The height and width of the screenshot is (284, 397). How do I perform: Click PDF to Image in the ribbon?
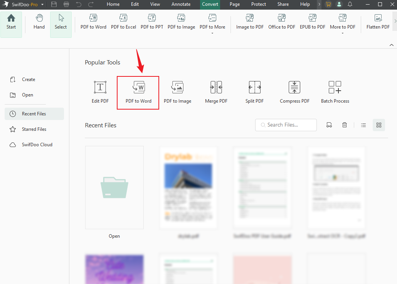point(181,22)
